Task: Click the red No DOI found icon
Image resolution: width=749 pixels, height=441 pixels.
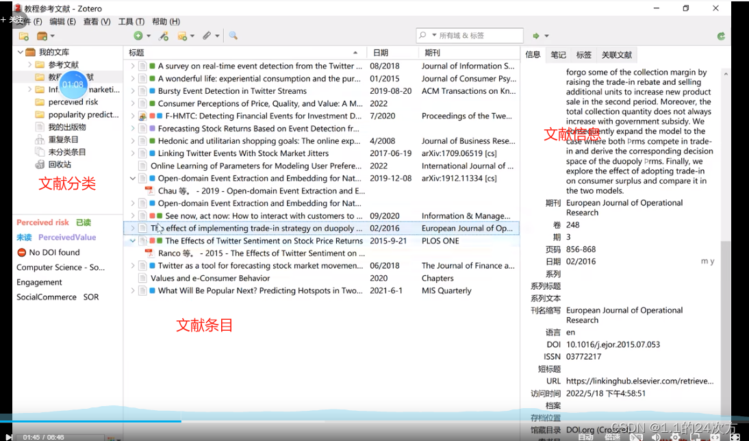Action: [x=21, y=252]
